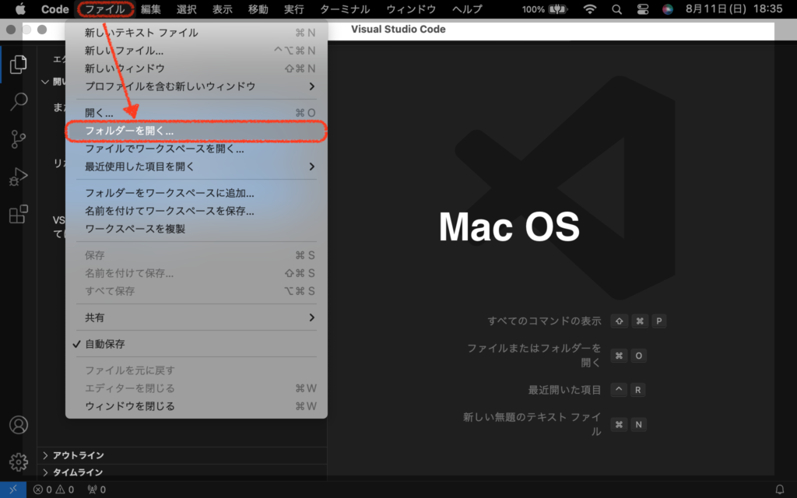Expand プロファイルを含む新しいウィンドウ submenu
Viewport: 797px width, 498px height.
click(x=196, y=86)
